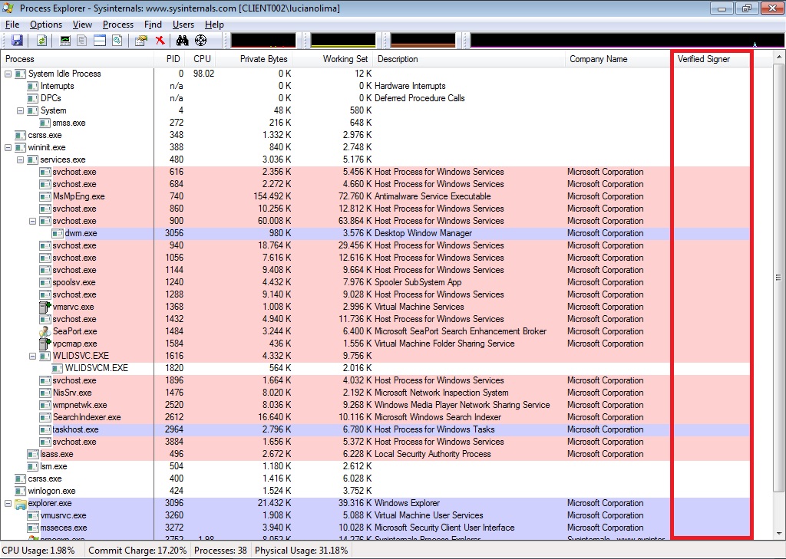Click the scrollbar up arrow
Viewport: 786px width, 559px height.
point(778,57)
